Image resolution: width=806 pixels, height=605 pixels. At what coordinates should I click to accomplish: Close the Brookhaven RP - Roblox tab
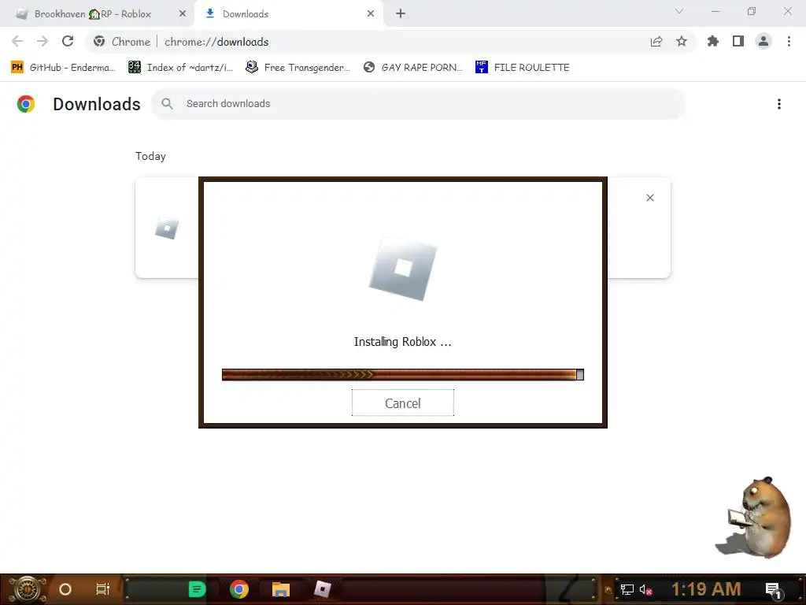coord(182,14)
